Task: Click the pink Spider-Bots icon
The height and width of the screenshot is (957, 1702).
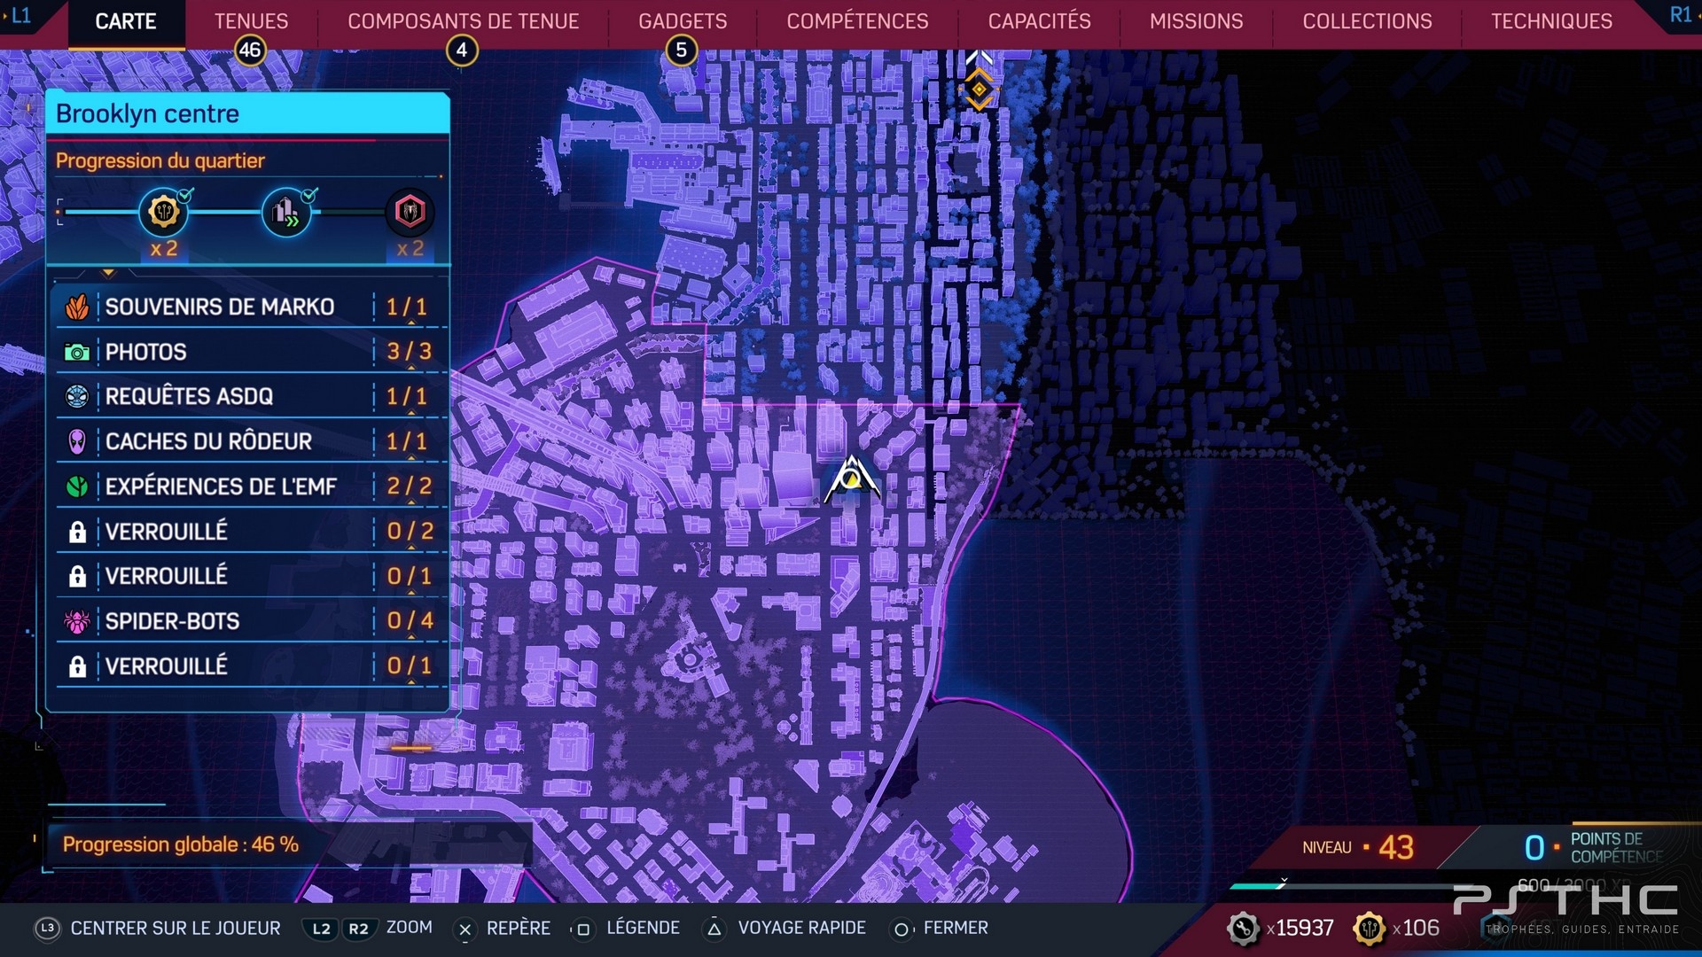Action: point(77,621)
